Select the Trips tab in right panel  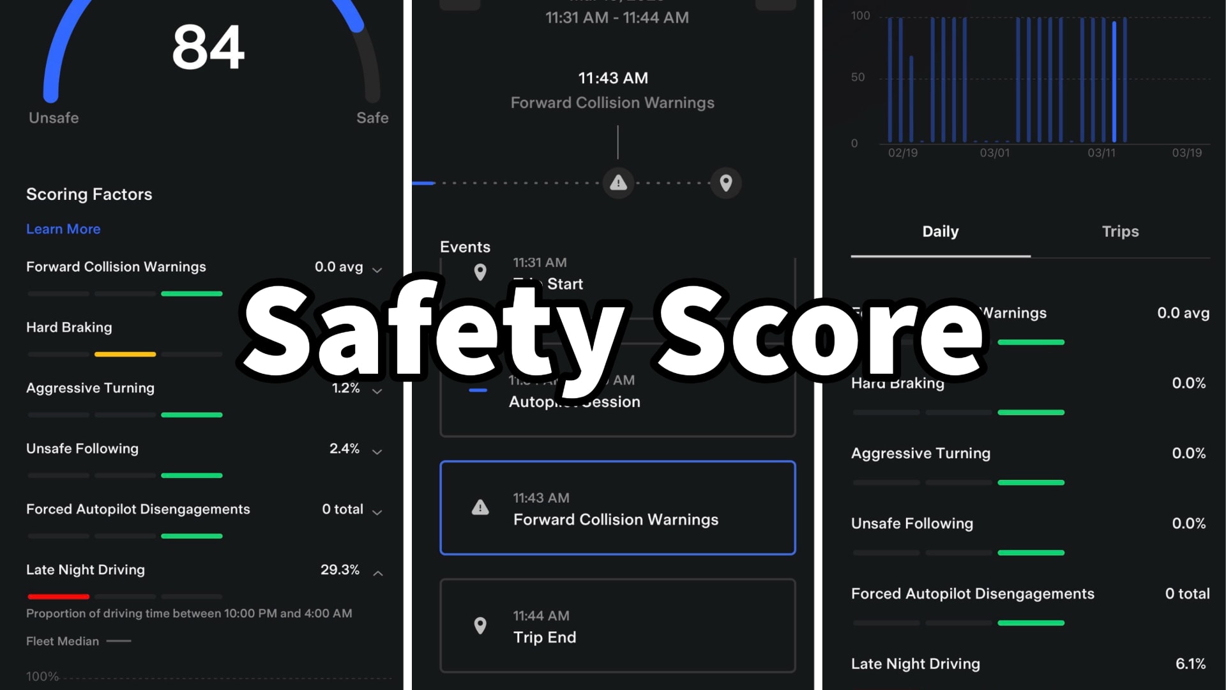tap(1120, 232)
